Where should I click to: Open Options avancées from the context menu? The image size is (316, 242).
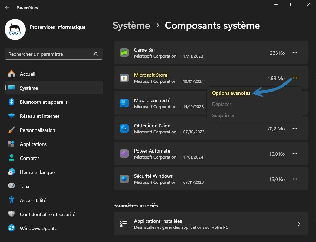230,93
